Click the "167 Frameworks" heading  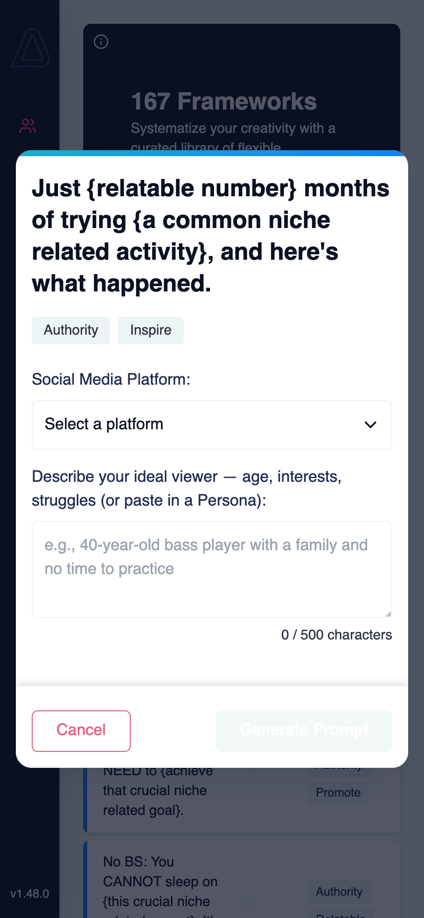224,102
